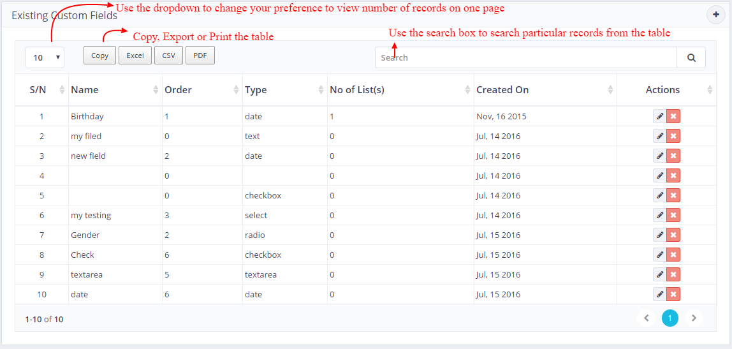Select page 1 in pagination
Screen dimensions: 732x349
(x=670, y=318)
